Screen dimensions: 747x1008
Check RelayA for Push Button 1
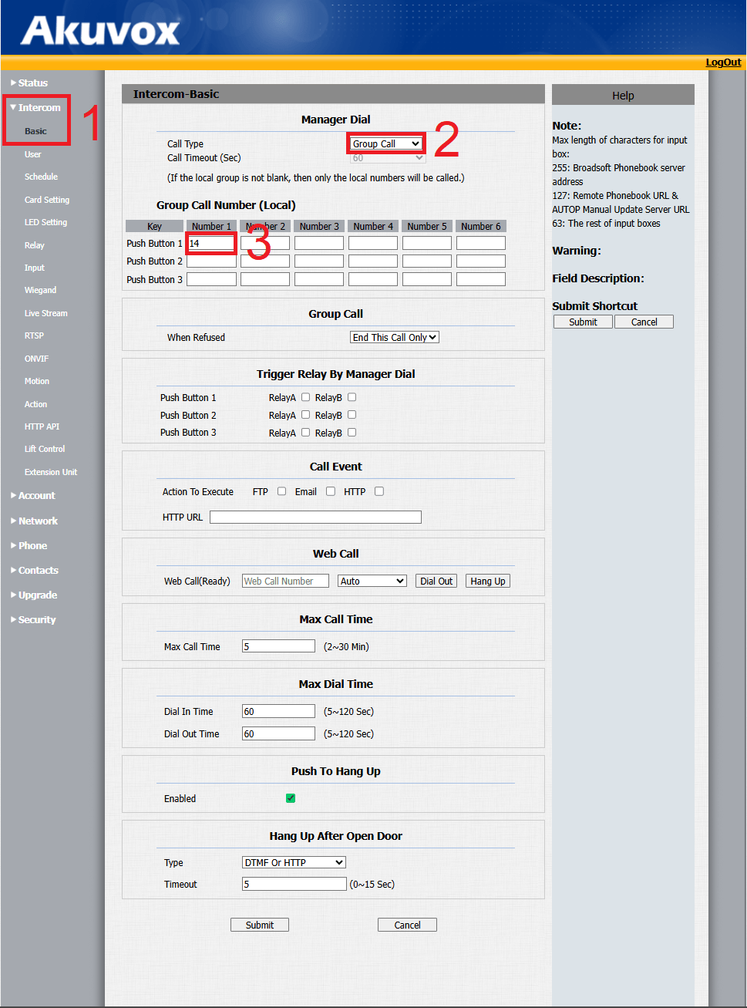click(x=305, y=396)
